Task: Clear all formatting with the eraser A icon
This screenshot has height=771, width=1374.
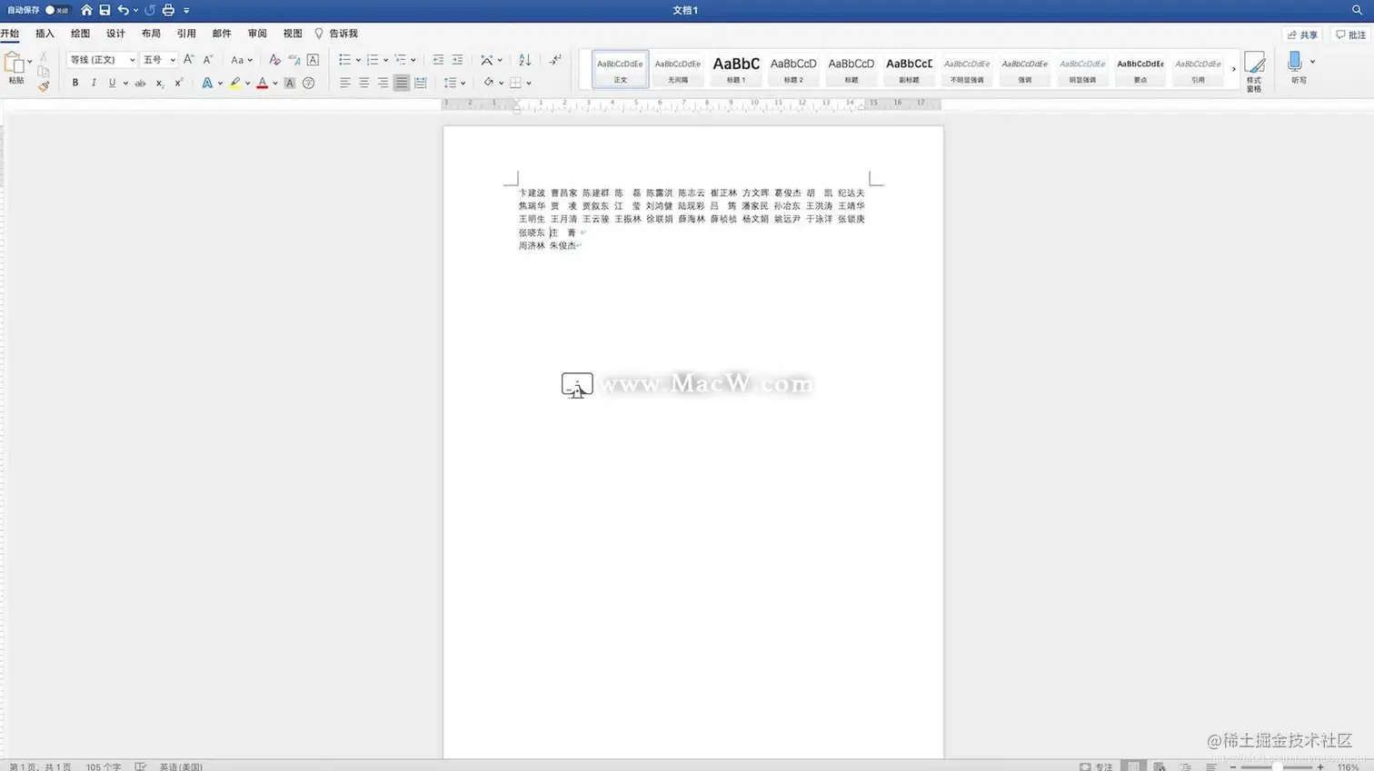Action: (274, 59)
